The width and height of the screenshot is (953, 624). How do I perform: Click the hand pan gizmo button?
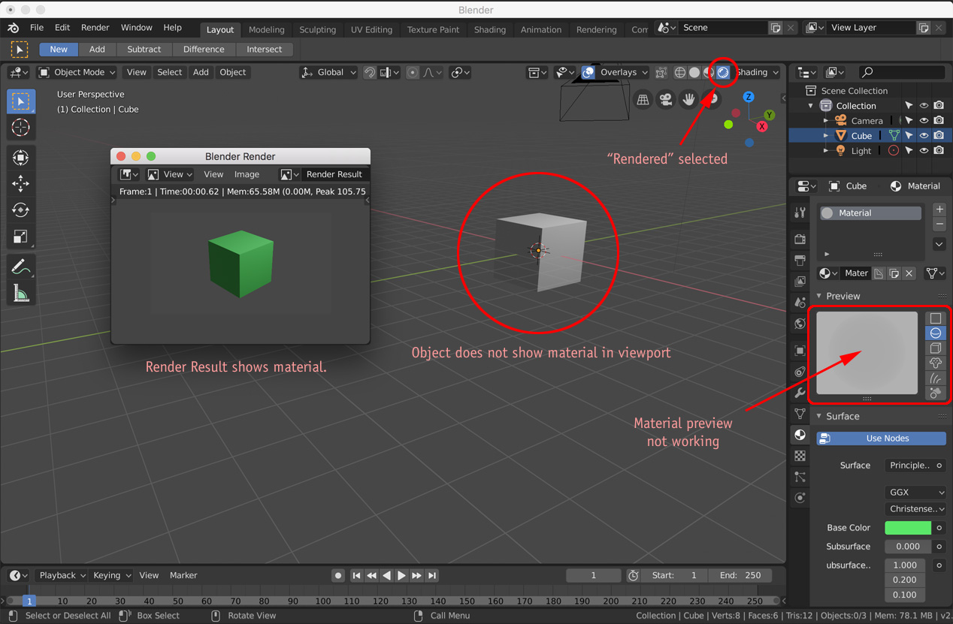click(x=688, y=99)
